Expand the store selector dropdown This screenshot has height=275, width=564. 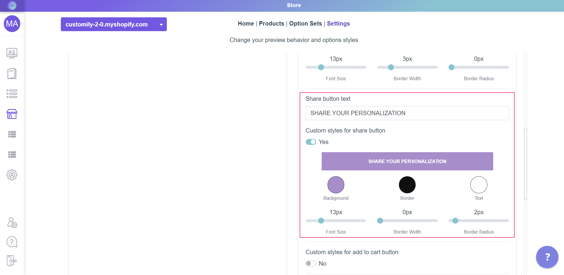click(161, 24)
